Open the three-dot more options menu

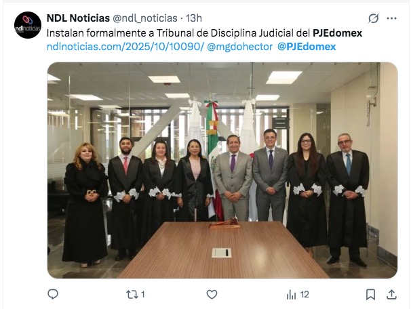click(x=391, y=18)
